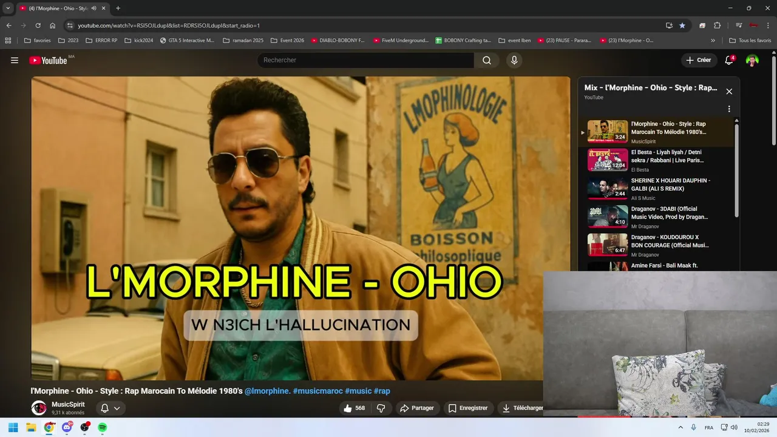Viewport: 777px width, 437px height.
Task: Open the #musicmaroc hashtag
Action: tap(317, 391)
